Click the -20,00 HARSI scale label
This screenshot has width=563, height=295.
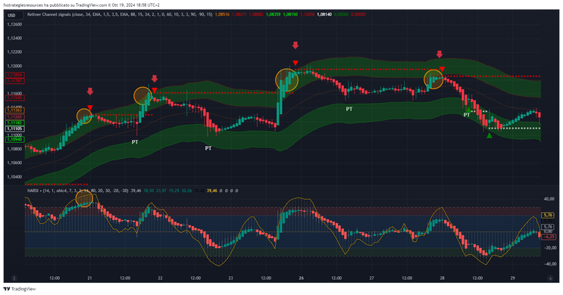click(x=549, y=247)
